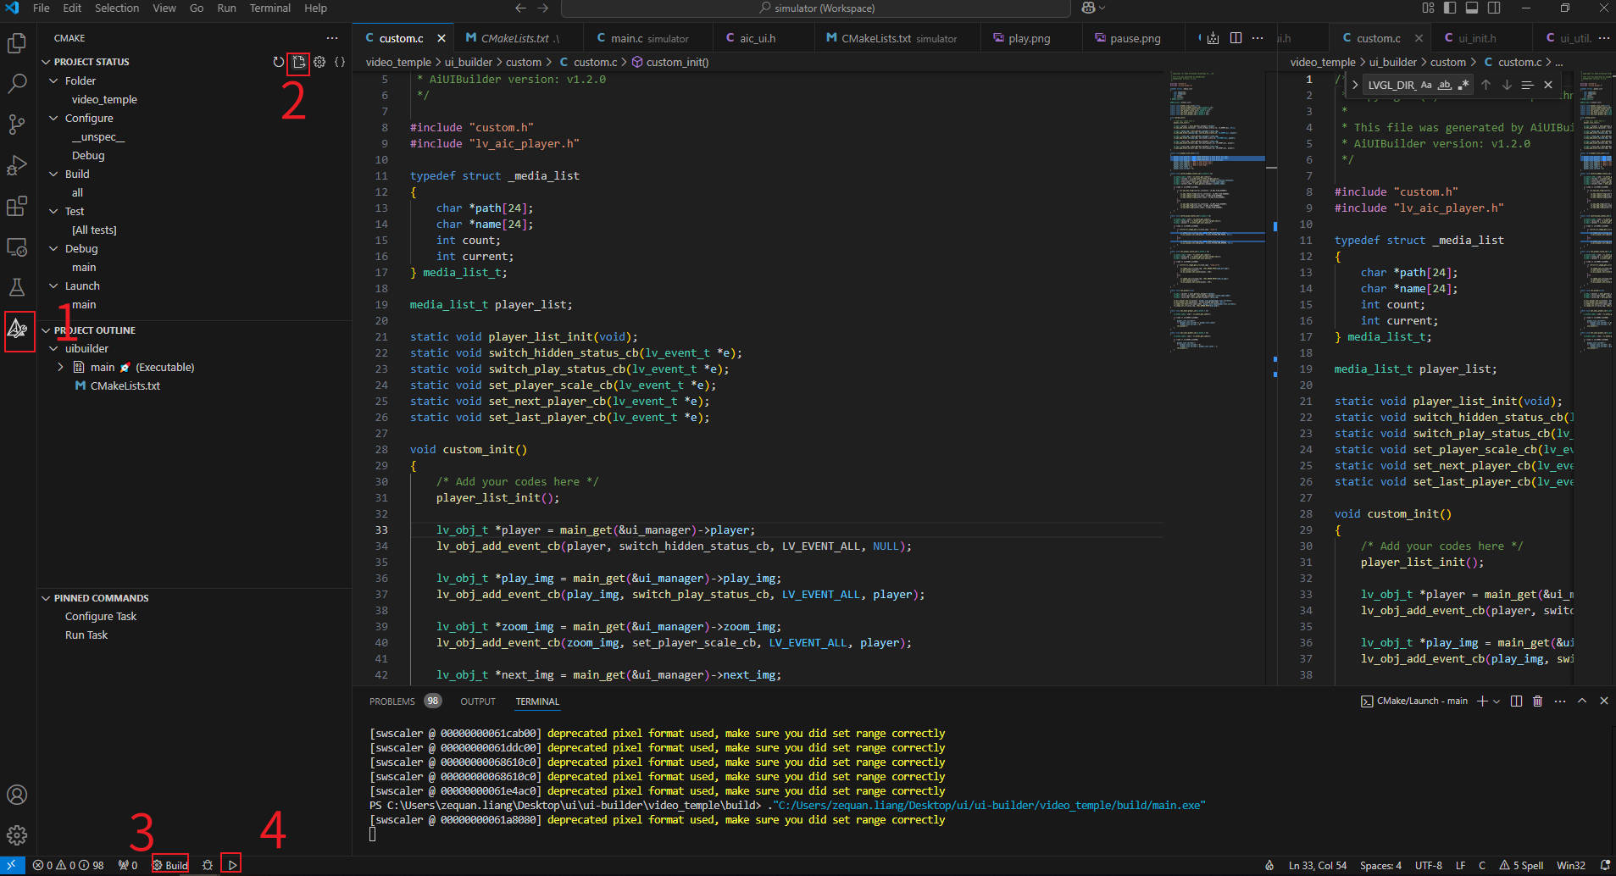Click the UTF-8 encoding in status bar
This screenshot has height=876, width=1616.
pos(1429,865)
